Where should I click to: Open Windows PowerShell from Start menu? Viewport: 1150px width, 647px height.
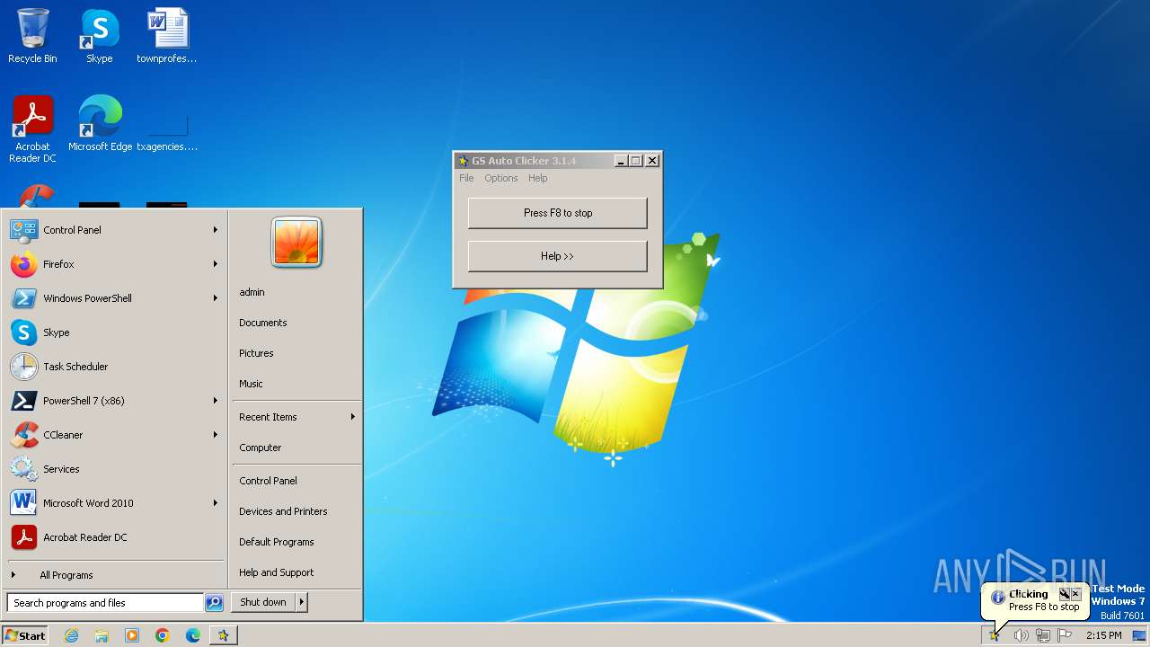(x=114, y=298)
